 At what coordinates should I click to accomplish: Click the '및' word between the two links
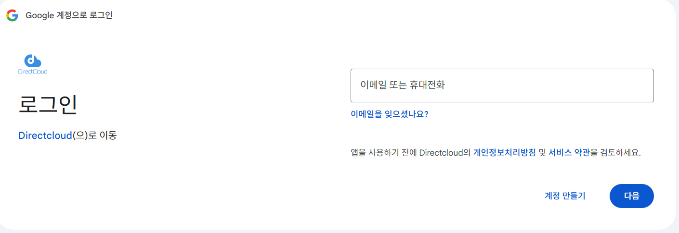tap(542, 153)
